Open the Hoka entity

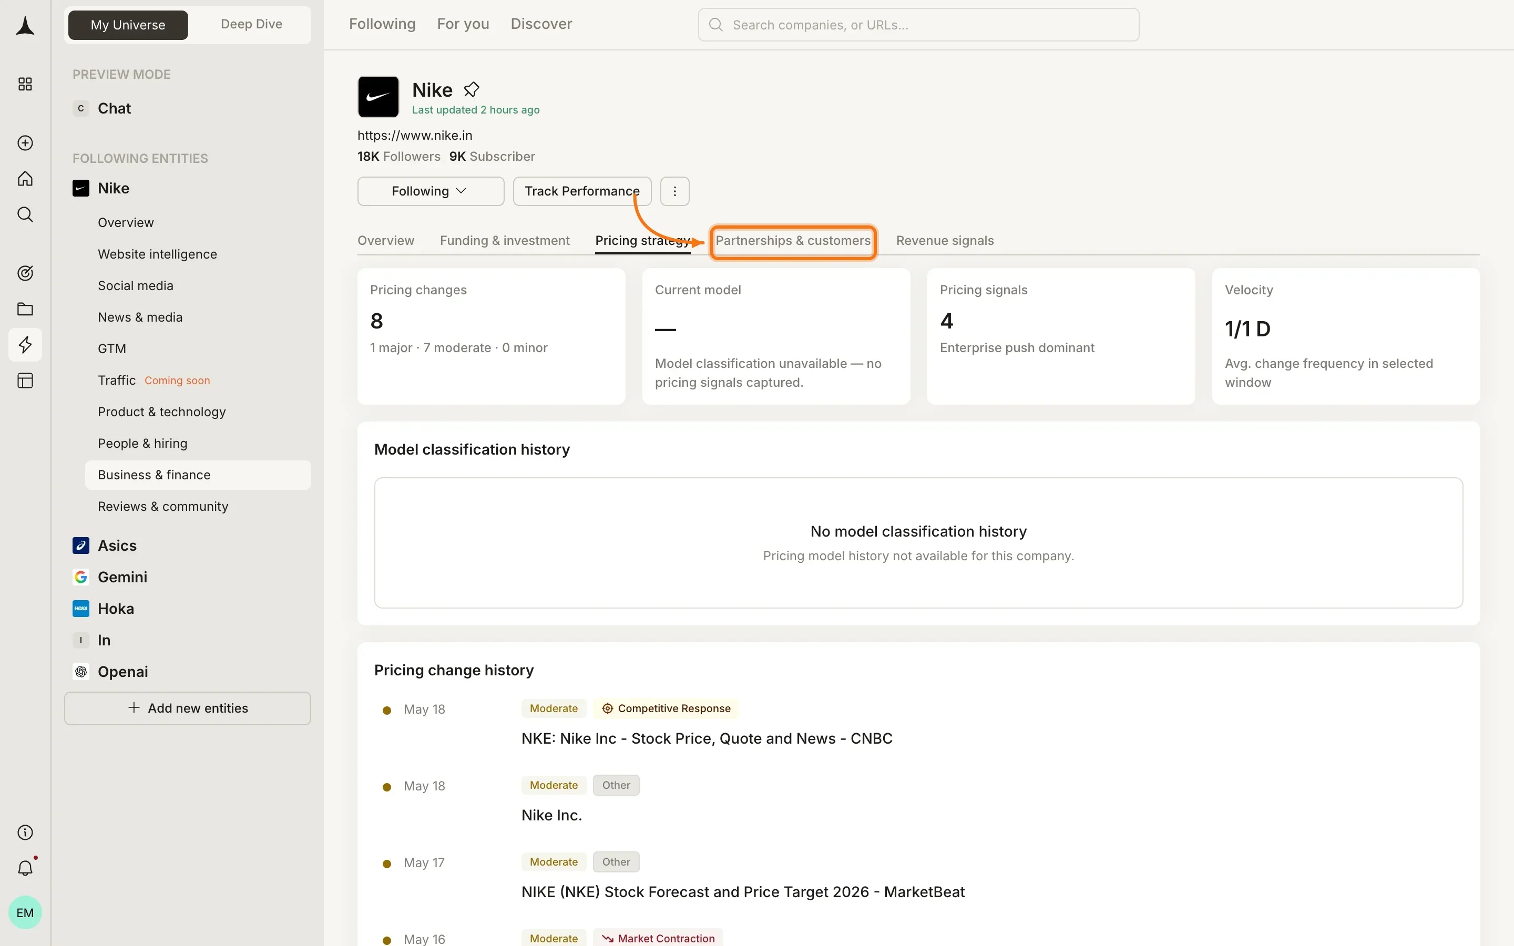(x=116, y=609)
